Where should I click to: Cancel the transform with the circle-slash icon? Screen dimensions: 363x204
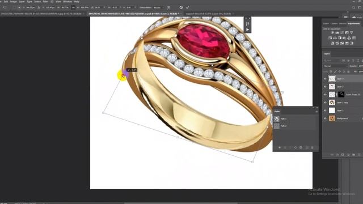[181, 7]
